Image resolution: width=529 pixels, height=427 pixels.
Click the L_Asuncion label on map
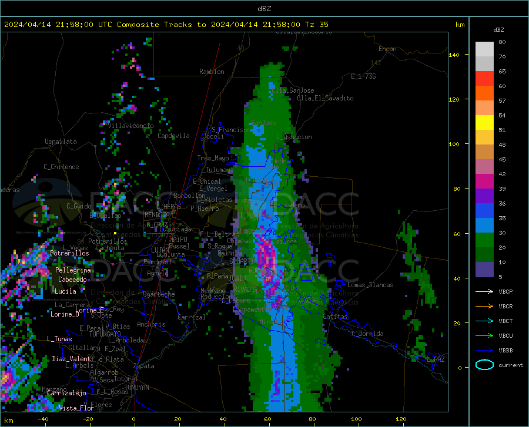(x=294, y=137)
